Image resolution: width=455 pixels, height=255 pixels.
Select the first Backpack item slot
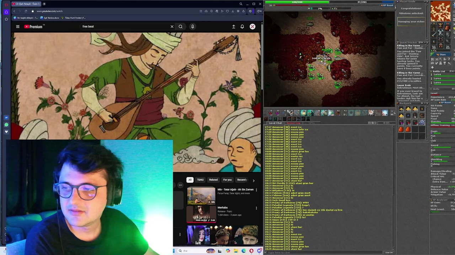401,109
